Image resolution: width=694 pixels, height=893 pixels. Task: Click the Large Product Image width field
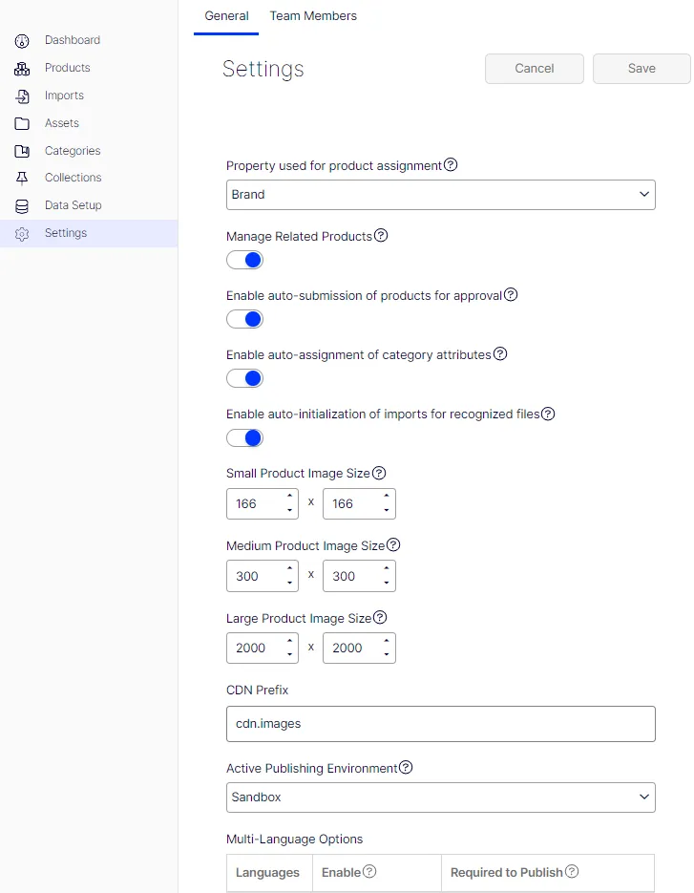(263, 648)
